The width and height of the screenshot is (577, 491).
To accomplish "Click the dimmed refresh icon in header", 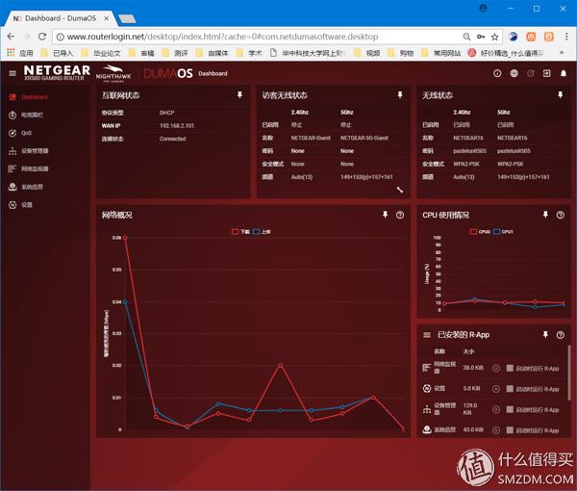I will [x=531, y=73].
